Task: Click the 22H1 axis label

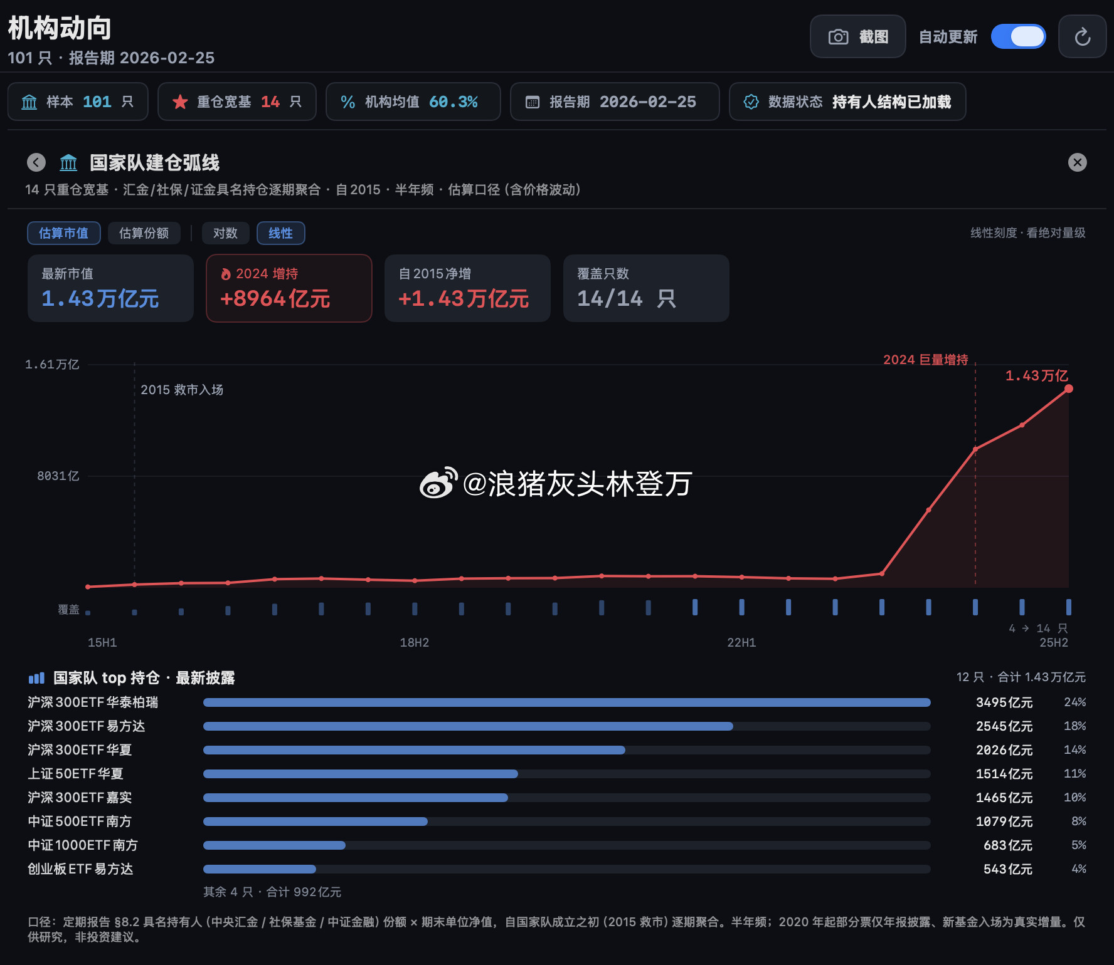Action: (x=741, y=643)
